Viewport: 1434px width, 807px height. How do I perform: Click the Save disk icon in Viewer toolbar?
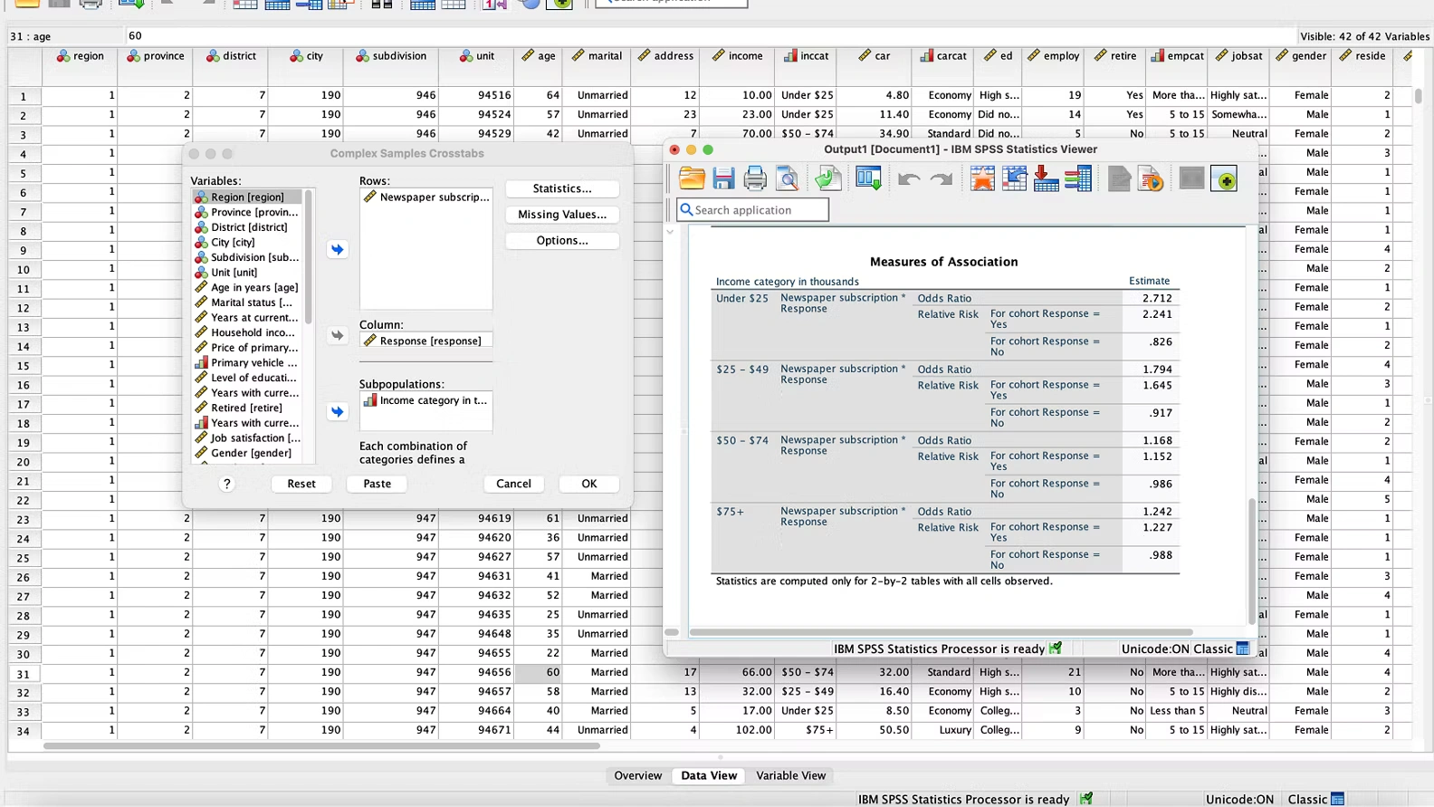click(723, 179)
